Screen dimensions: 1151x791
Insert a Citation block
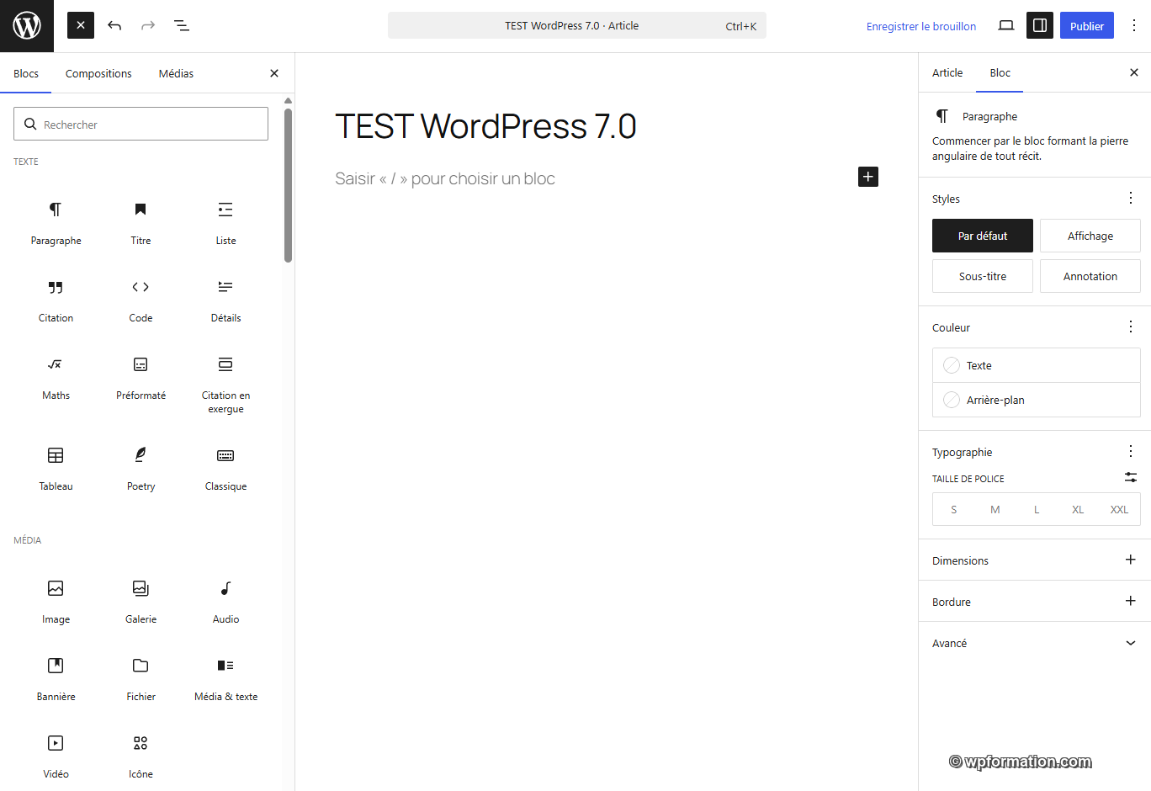point(56,300)
